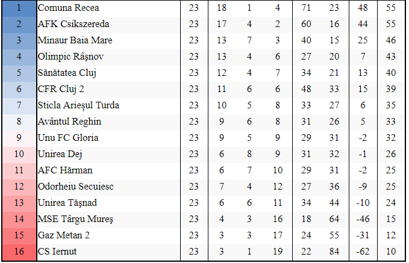Open the Sănătatea Cluj team entry
The height and width of the screenshot is (263, 409).
point(67,73)
